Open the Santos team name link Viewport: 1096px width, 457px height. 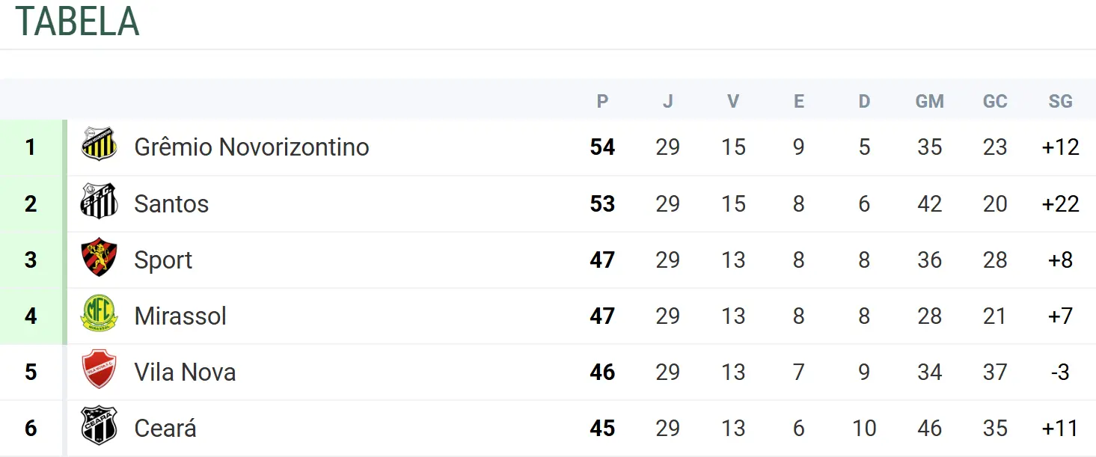[x=171, y=203]
